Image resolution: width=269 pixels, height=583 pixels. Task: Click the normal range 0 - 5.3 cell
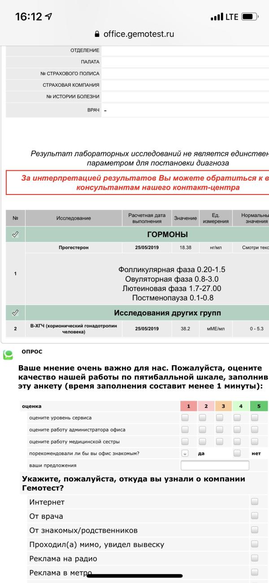tap(256, 329)
